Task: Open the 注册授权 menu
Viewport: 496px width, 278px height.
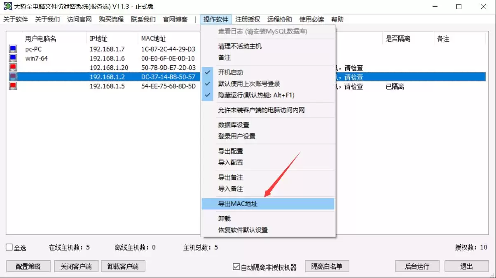Action: (x=248, y=19)
